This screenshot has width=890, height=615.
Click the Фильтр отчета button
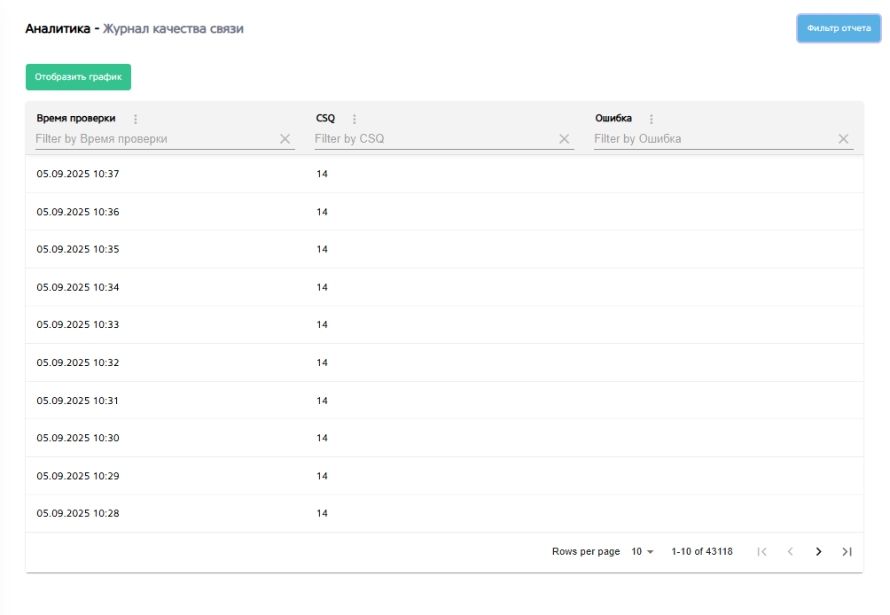tap(839, 28)
